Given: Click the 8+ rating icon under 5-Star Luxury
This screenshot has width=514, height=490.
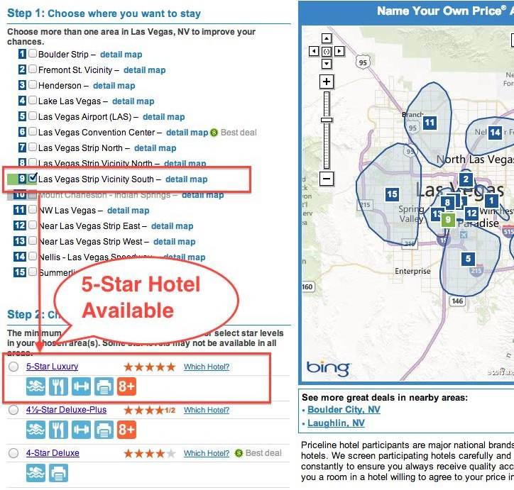Looking at the screenshot, I should [x=126, y=386].
